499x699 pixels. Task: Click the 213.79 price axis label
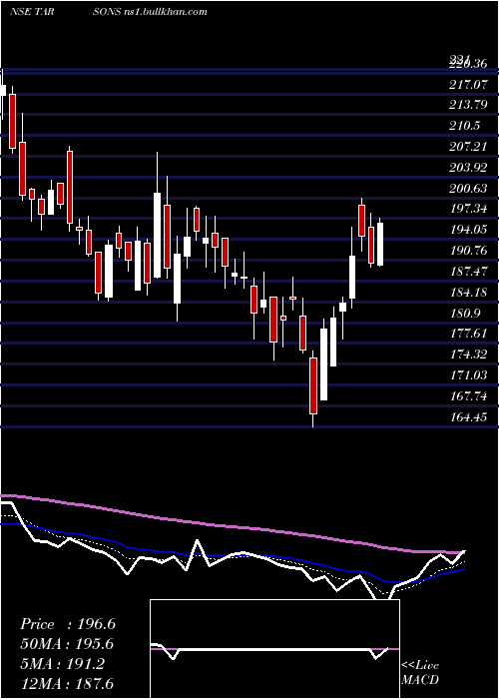(468, 105)
